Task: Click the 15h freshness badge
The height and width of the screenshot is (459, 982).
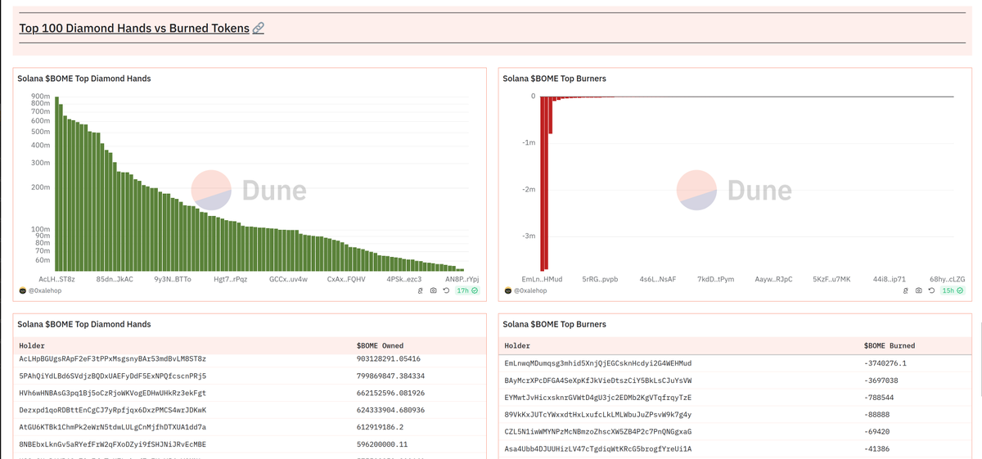Action: 952,290
